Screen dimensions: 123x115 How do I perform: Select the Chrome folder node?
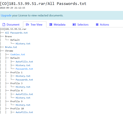(9, 51)
